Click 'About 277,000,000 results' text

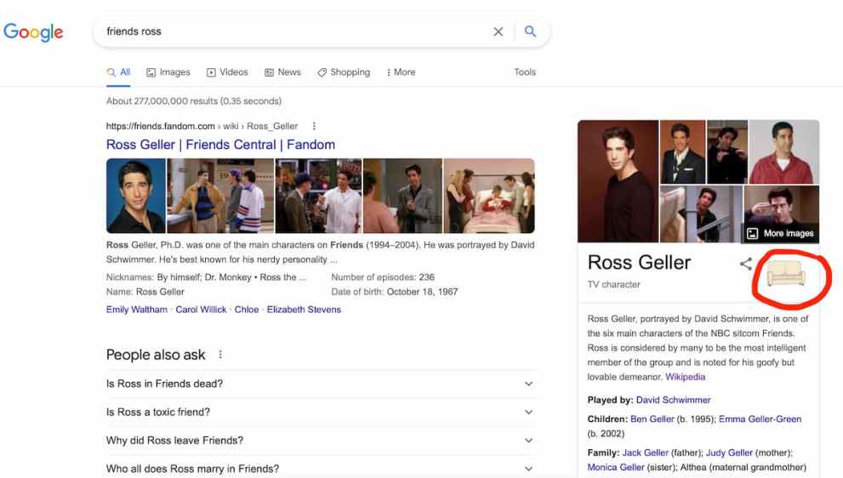pyautogui.click(x=194, y=101)
